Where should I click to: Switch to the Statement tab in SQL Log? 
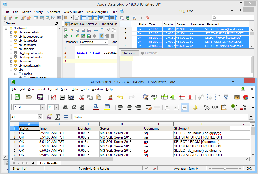[129, 53]
